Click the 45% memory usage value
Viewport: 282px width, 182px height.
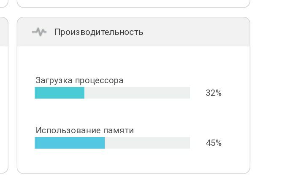[x=214, y=143]
